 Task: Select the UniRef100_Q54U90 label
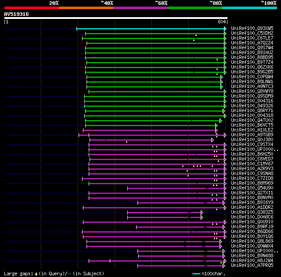pyautogui.click(x=252, y=188)
